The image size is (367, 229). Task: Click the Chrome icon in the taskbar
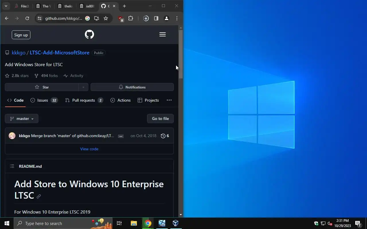(148, 223)
